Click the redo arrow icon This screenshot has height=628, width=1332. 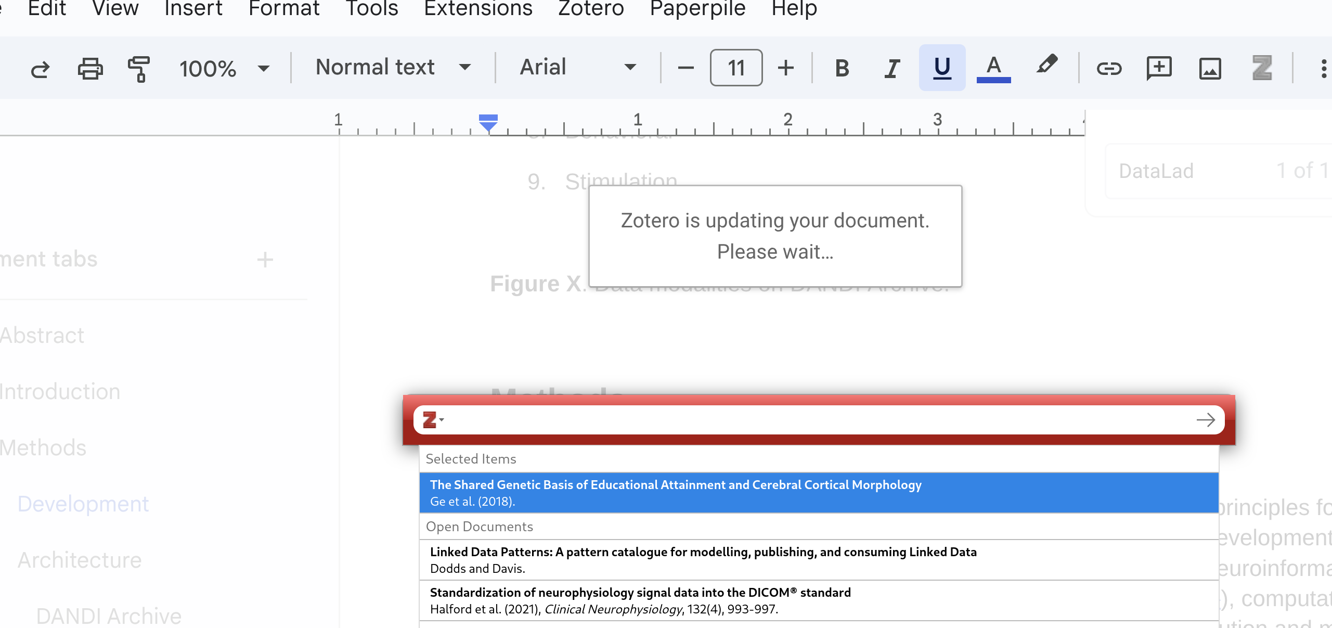(x=40, y=68)
